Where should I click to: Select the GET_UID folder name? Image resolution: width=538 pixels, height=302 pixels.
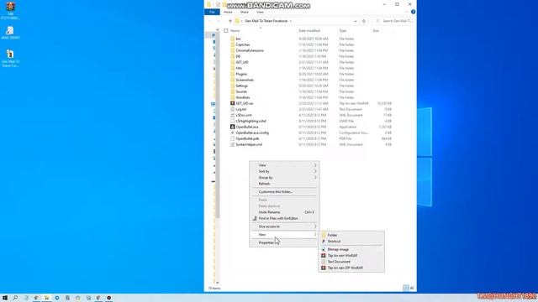[x=242, y=62]
